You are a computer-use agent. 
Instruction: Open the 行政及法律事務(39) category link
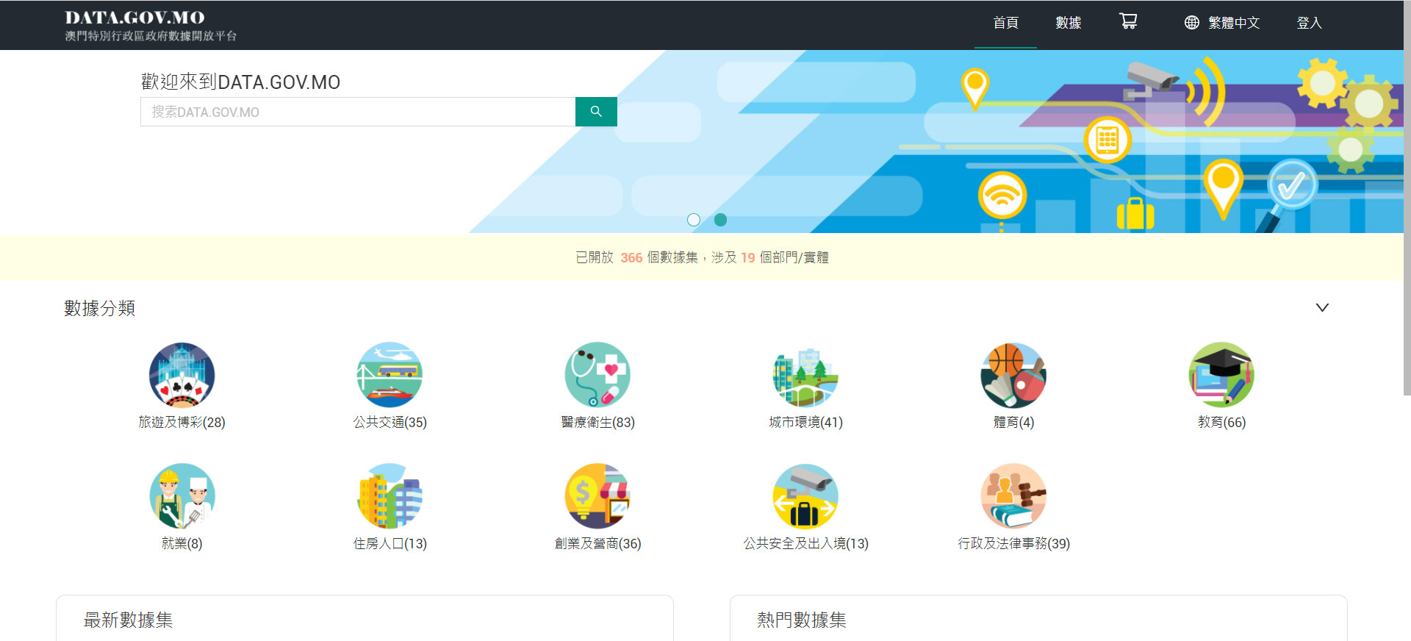point(1013,544)
